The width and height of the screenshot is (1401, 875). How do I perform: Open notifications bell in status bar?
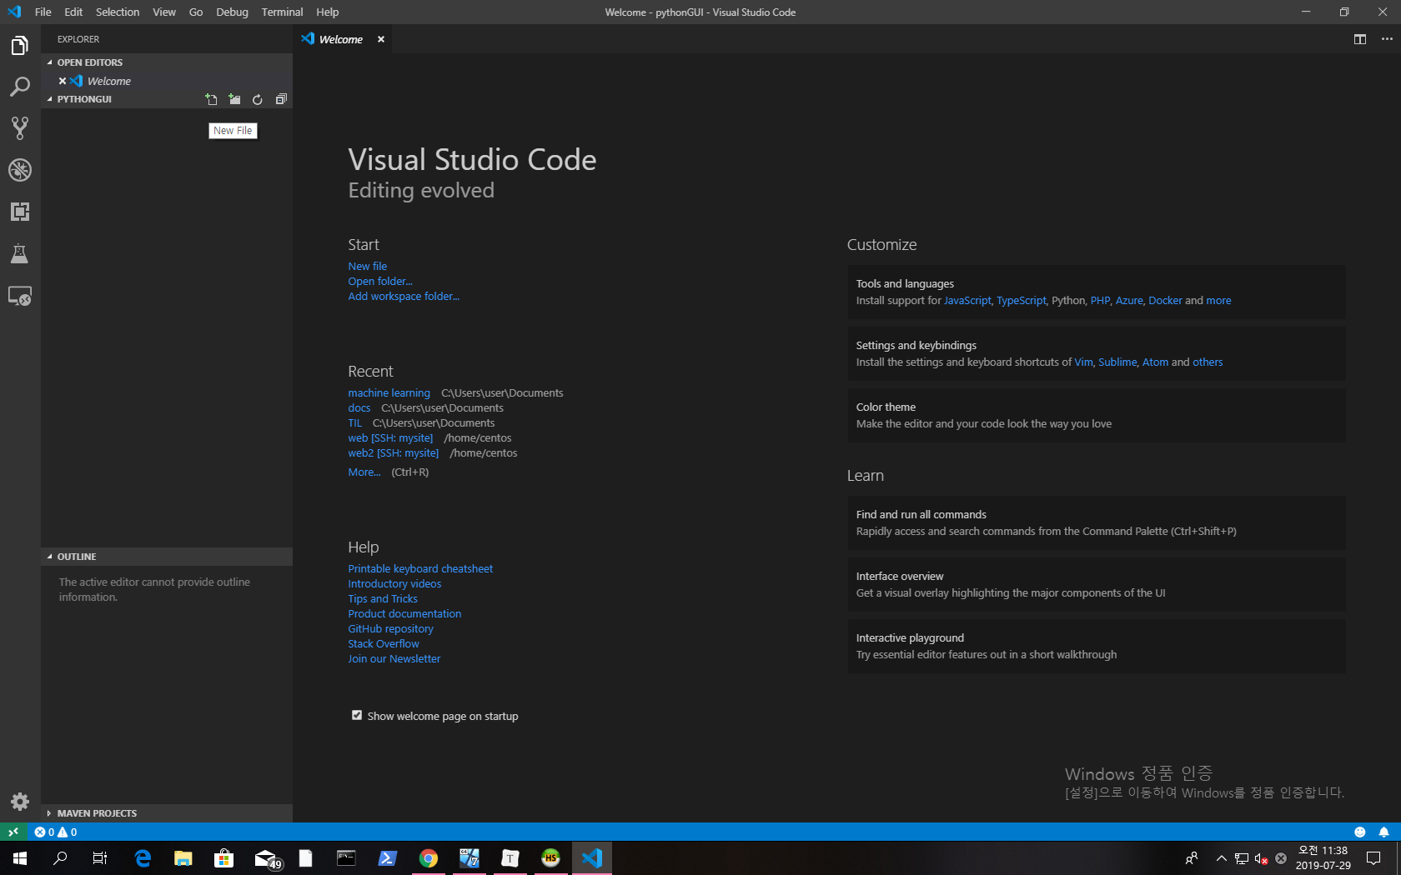coord(1383,832)
